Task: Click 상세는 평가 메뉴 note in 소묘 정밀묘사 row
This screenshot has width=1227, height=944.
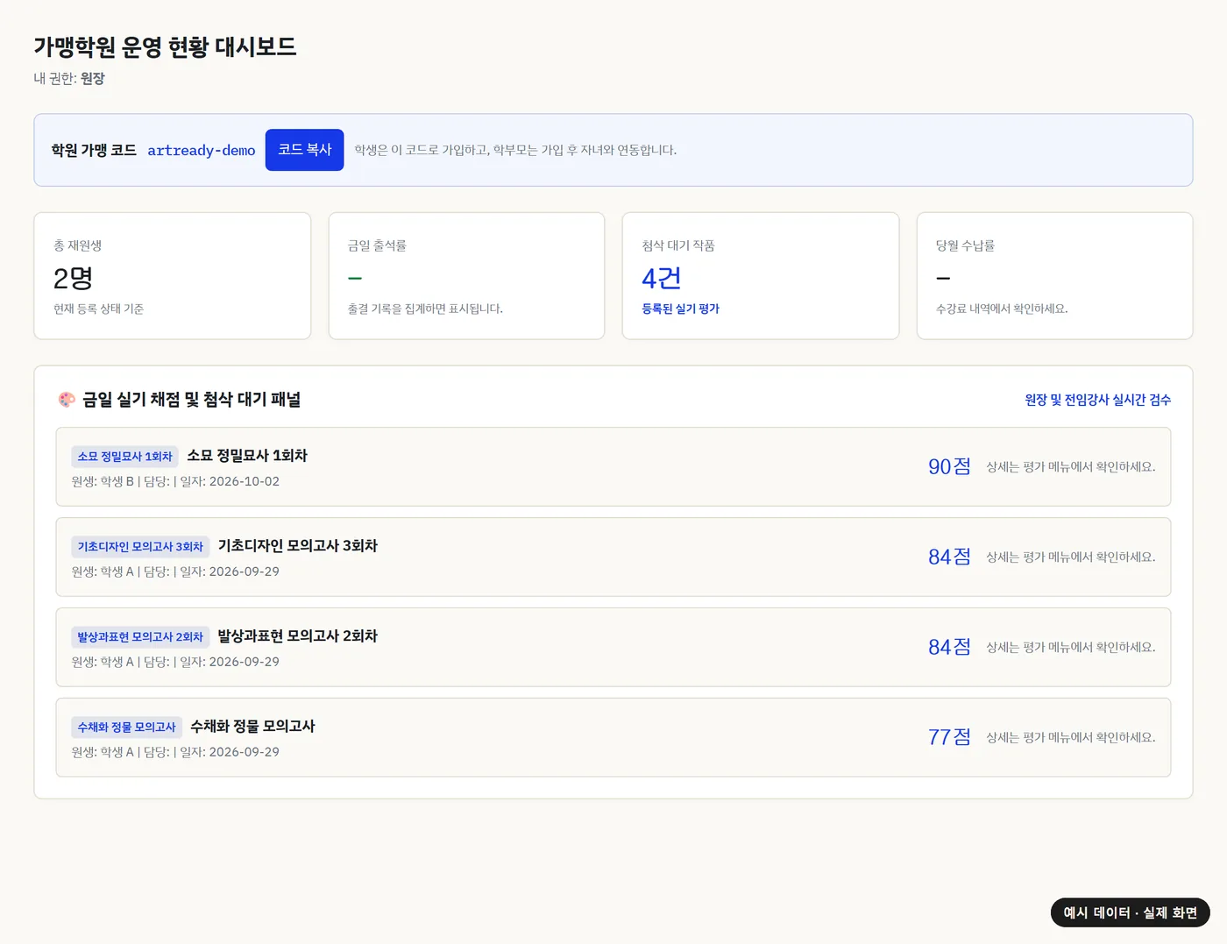Action: point(1071,467)
